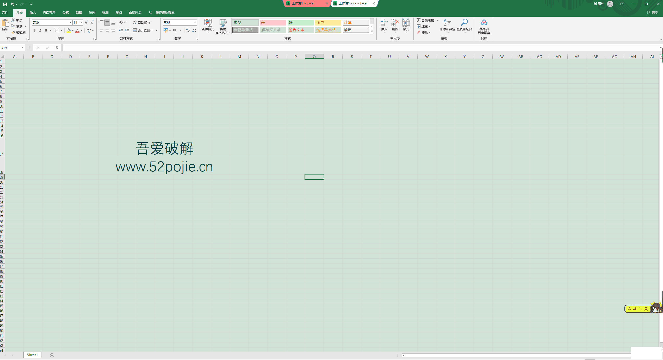Apply comma style number format

click(x=180, y=30)
